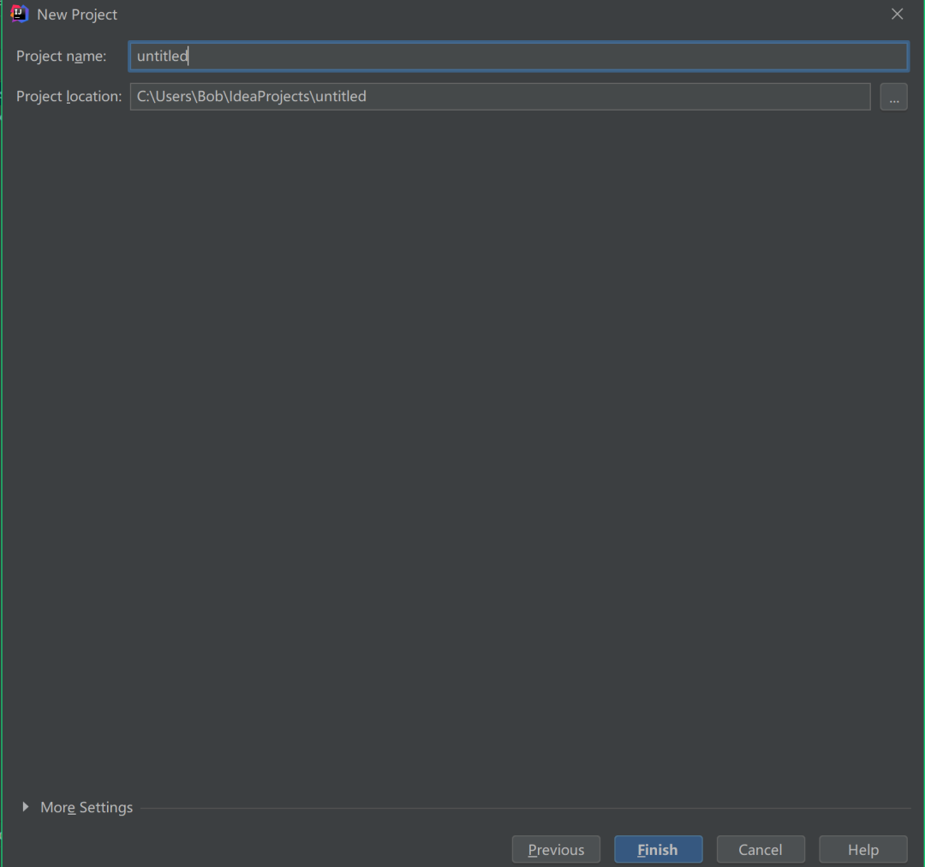The image size is (925, 867).
Task: Cancel the new project wizard
Action: (761, 849)
